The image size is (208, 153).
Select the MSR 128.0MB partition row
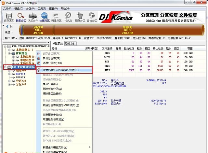pos(143,62)
